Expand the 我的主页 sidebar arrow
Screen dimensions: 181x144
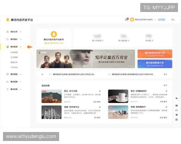(x=21, y=31)
